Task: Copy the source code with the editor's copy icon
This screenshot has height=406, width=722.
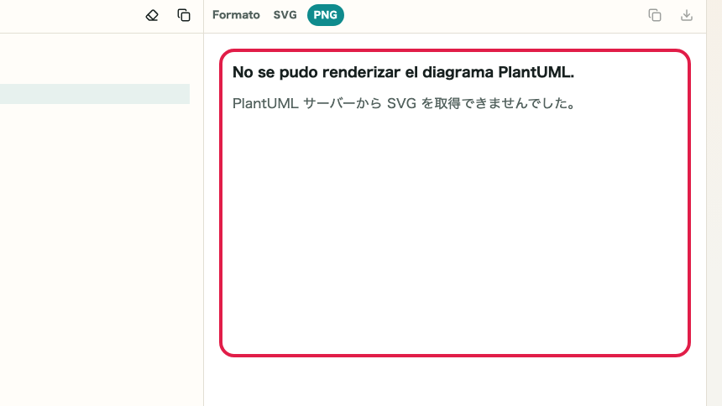Action: pos(184,15)
